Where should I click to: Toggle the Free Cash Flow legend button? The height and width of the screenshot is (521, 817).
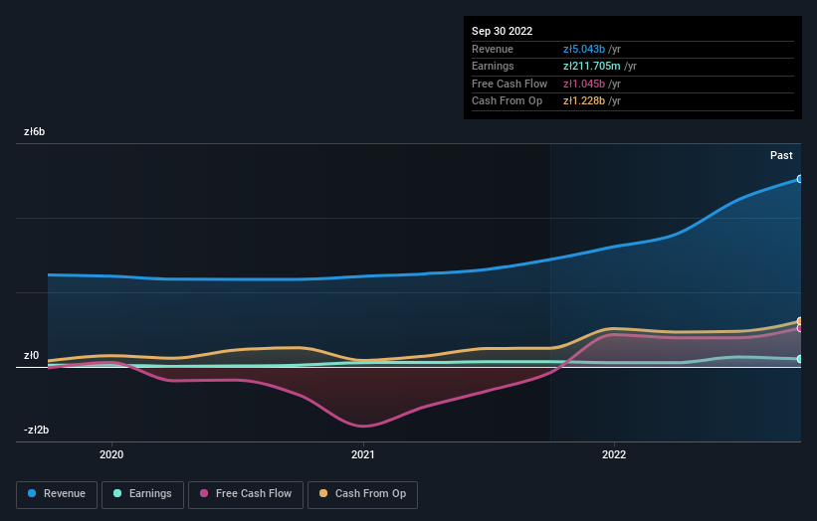click(x=246, y=494)
